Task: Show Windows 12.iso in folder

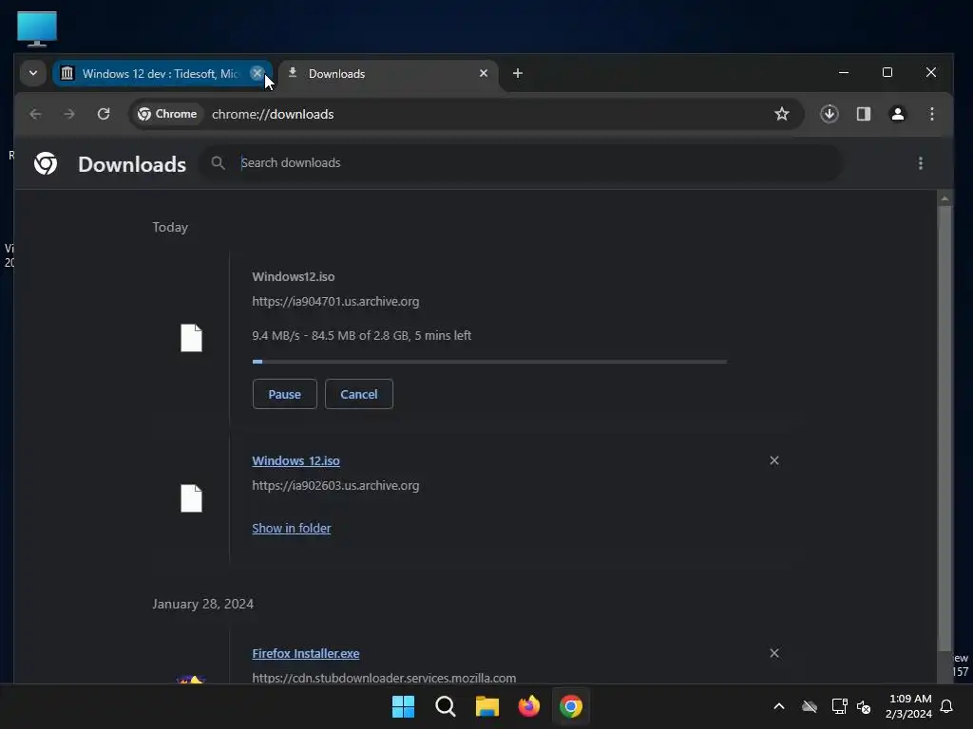Action: pyautogui.click(x=292, y=528)
